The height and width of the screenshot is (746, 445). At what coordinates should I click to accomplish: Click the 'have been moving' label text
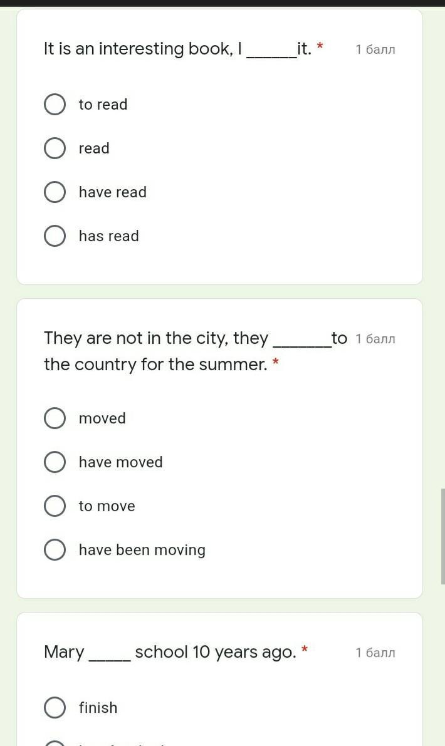click(142, 550)
